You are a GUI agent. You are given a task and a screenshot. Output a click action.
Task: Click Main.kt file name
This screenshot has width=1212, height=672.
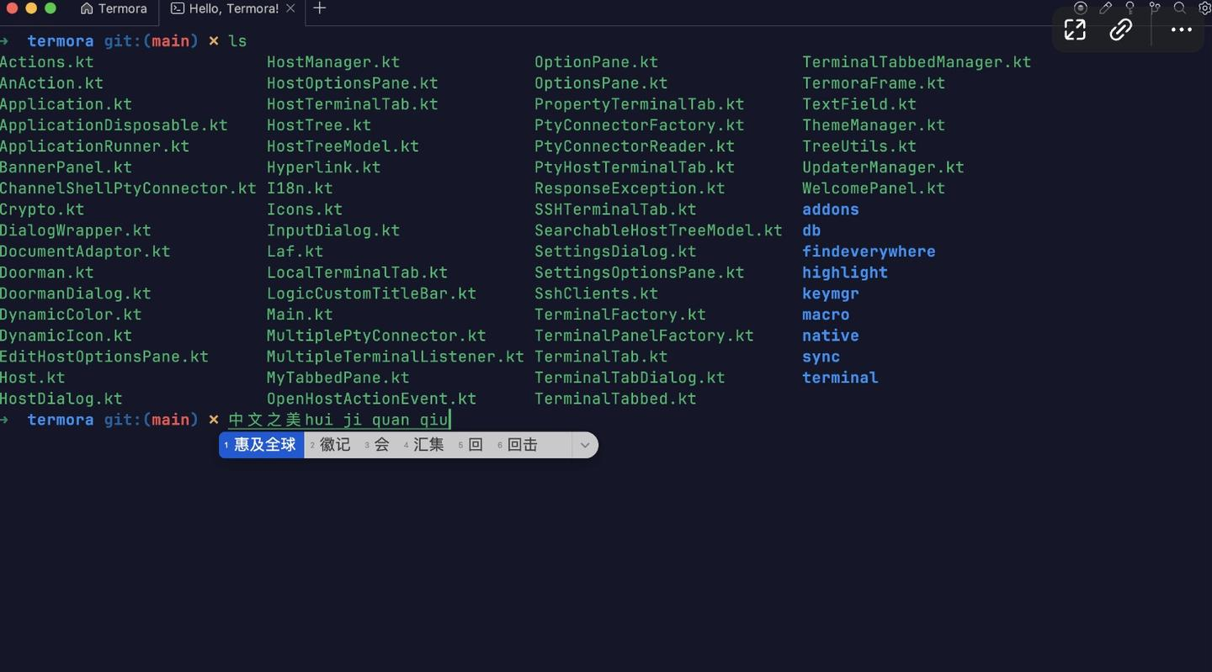tap(300, 315)
